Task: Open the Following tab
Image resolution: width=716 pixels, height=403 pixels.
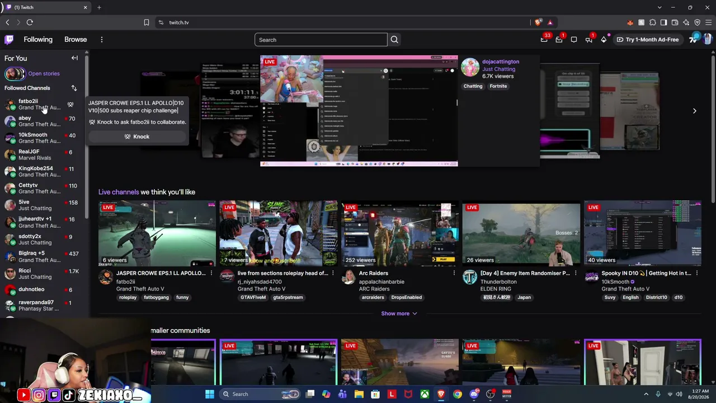Action: [38, 40]
